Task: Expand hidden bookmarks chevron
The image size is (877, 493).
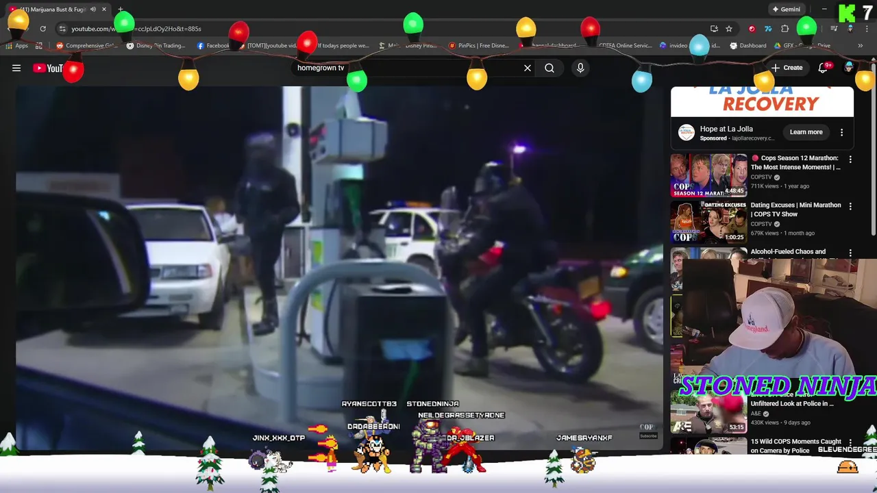Action: click(x=860, y=46)
